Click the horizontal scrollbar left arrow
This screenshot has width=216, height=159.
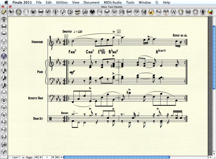61,157
